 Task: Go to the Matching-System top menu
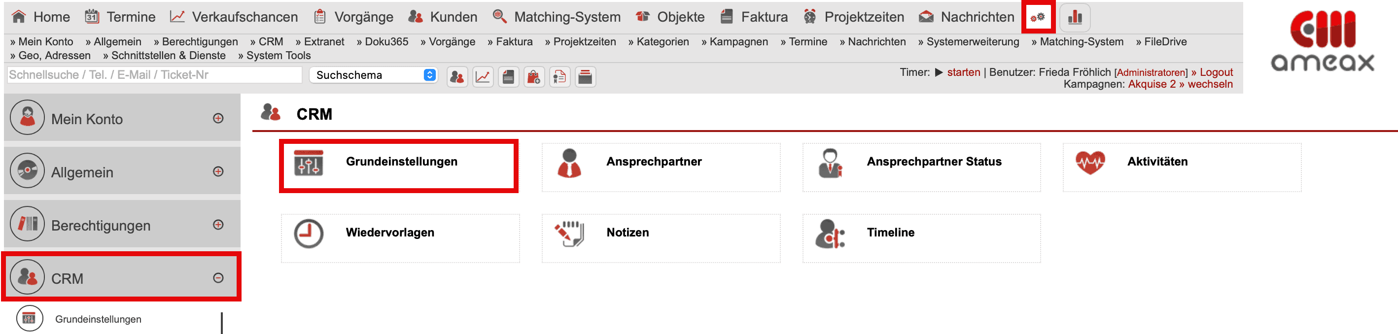click(x=556, y=17)
